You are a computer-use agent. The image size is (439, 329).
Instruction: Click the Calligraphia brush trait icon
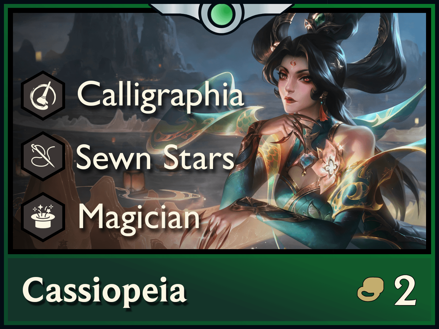point(43,96)
